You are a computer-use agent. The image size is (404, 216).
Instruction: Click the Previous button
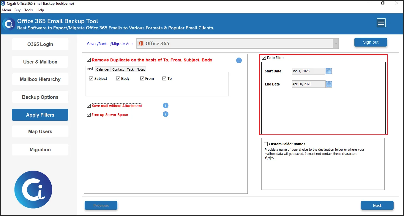[101, 205]
